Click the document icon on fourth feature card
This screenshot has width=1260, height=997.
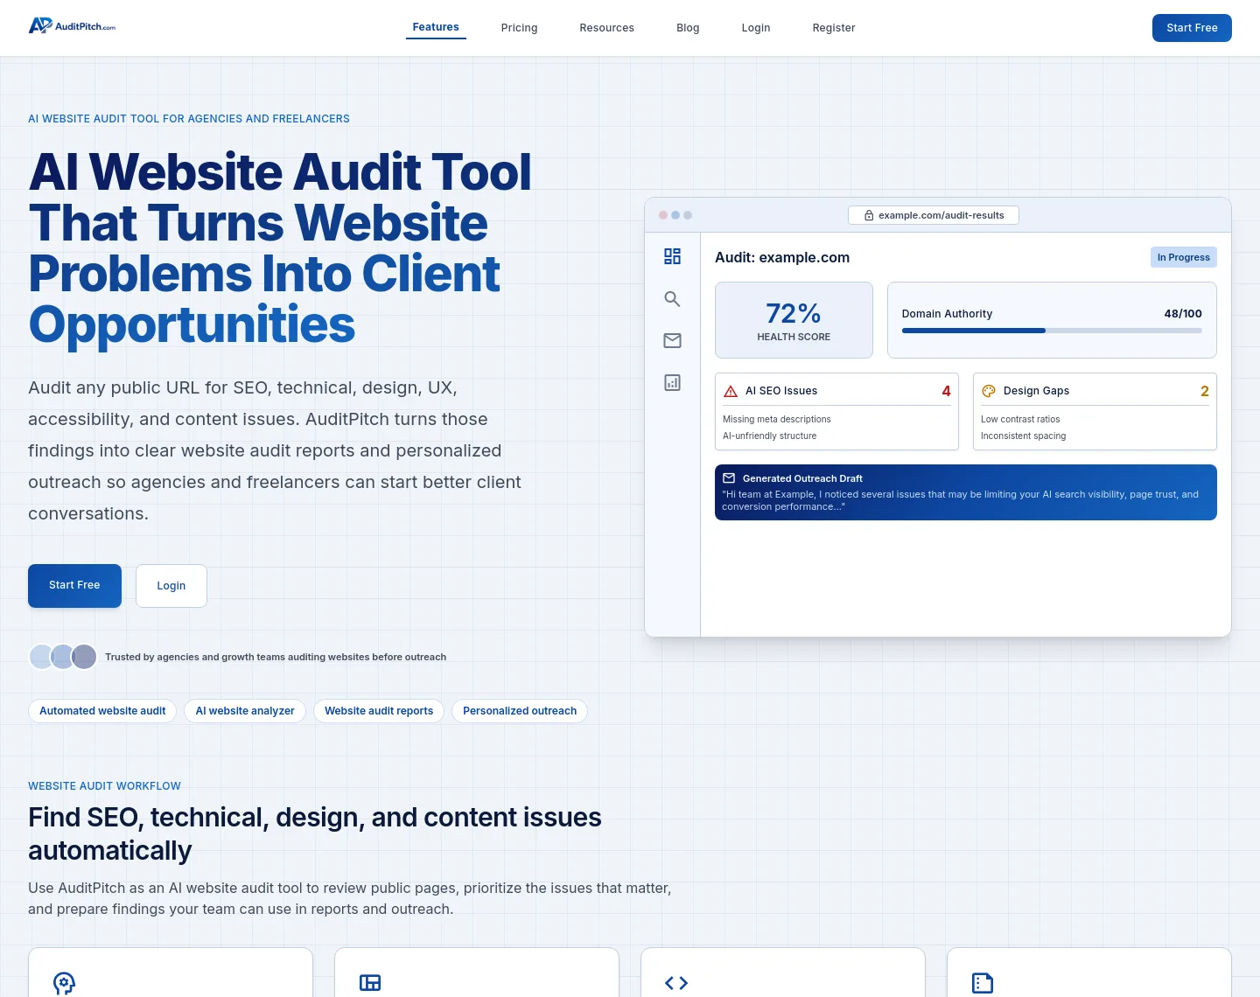click(983, 983)
